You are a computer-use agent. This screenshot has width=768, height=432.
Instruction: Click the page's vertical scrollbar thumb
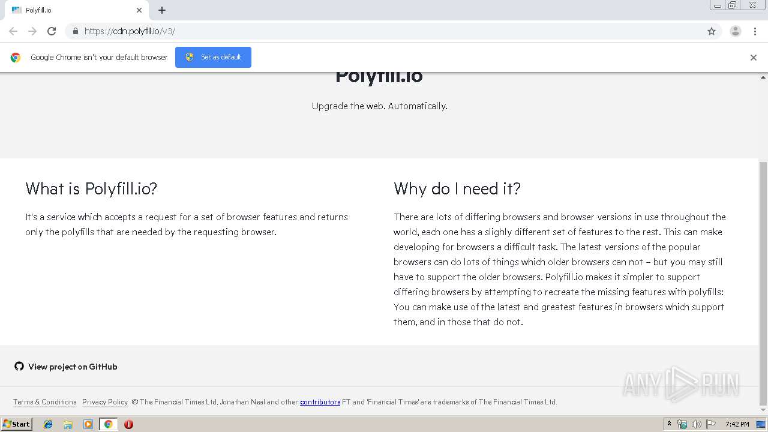click(763, 283)
